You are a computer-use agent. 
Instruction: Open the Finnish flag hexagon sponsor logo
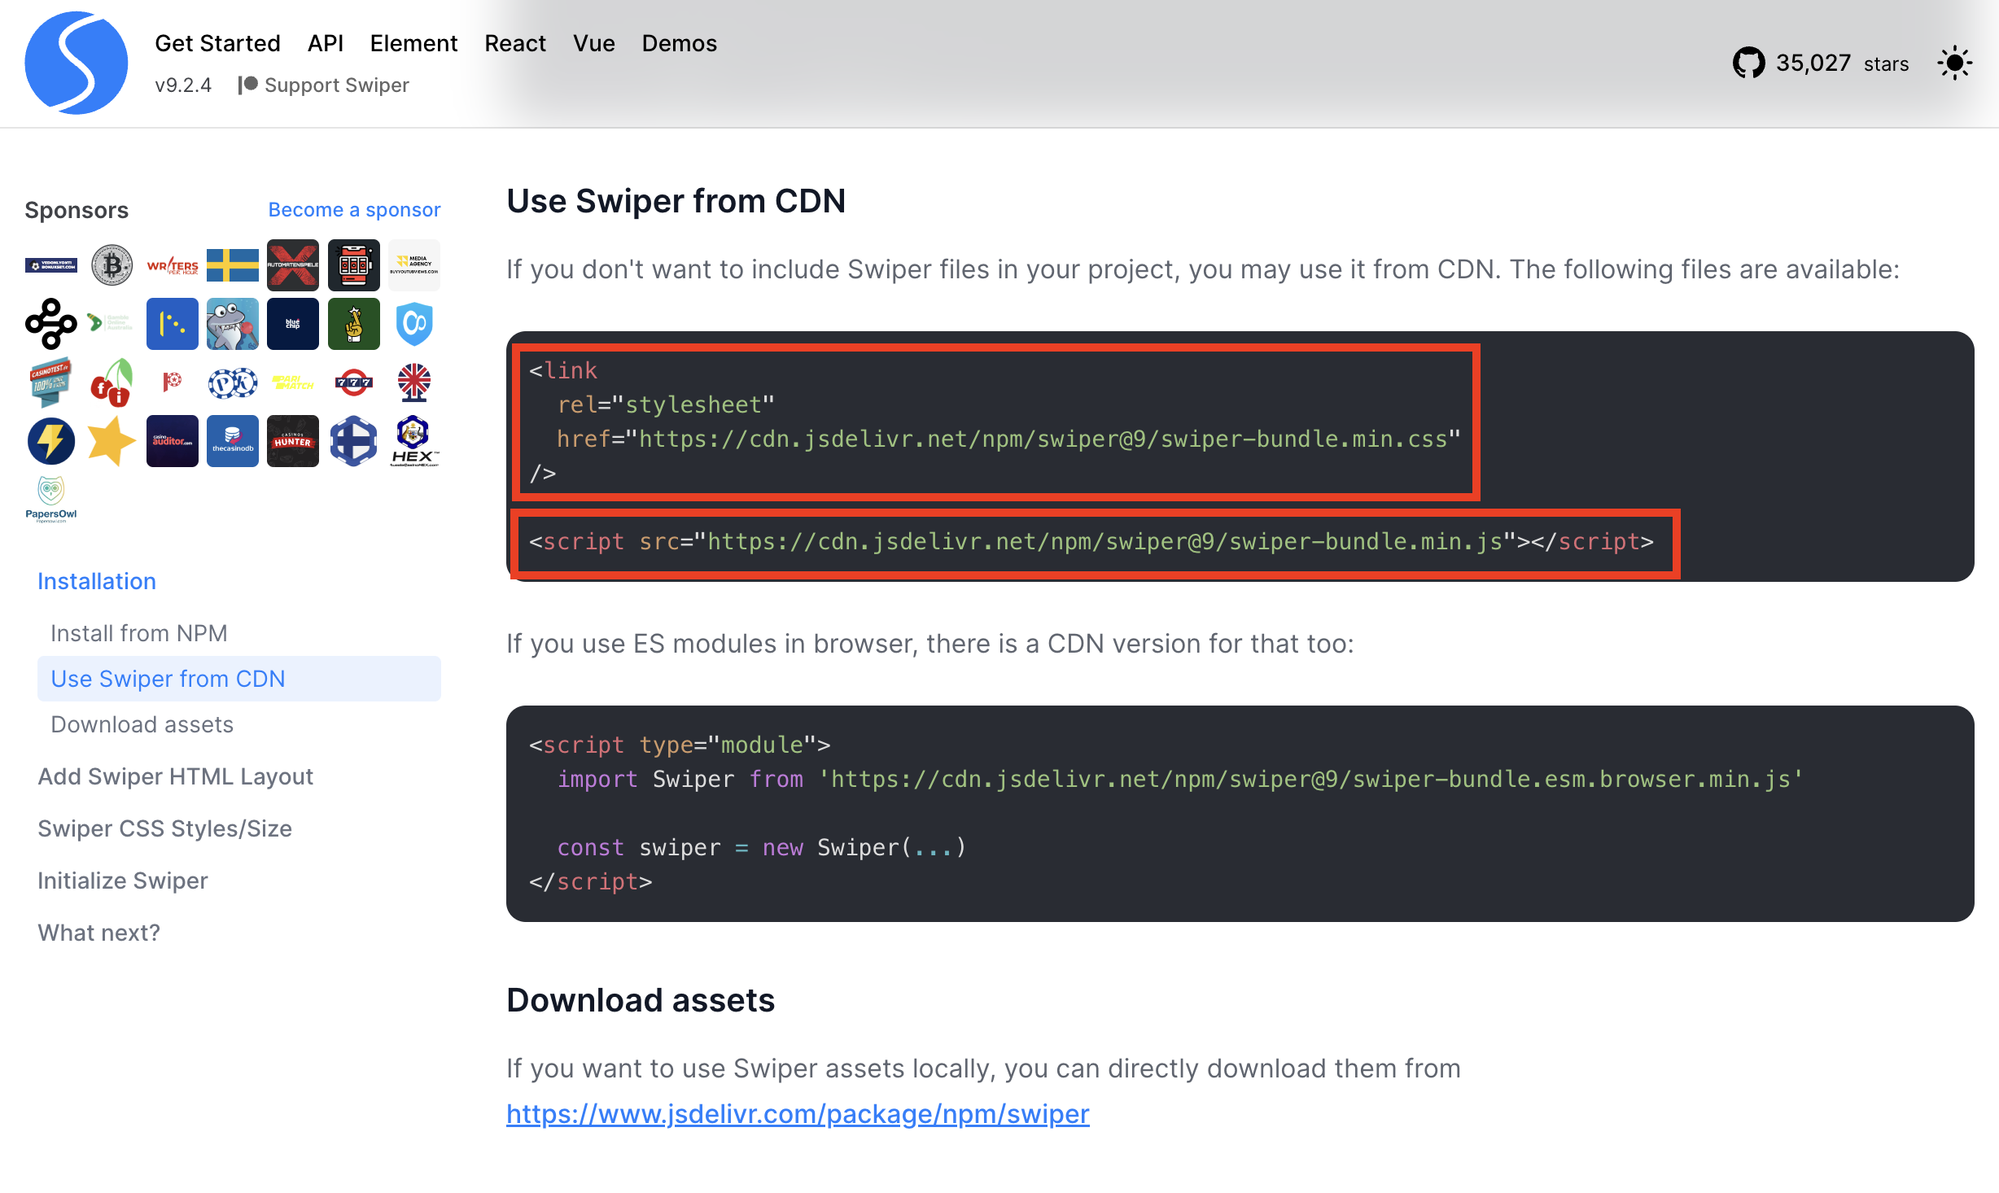(x=353, y=441)
